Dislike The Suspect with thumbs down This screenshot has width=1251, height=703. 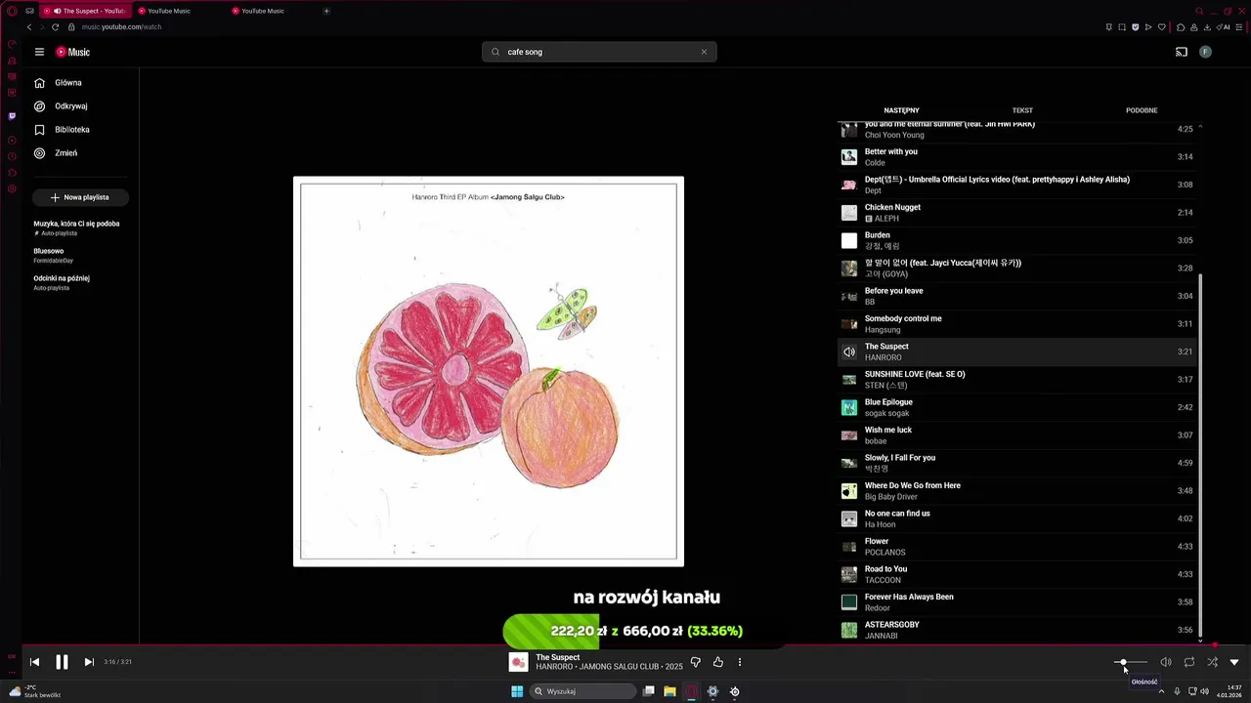coord(695,662)
